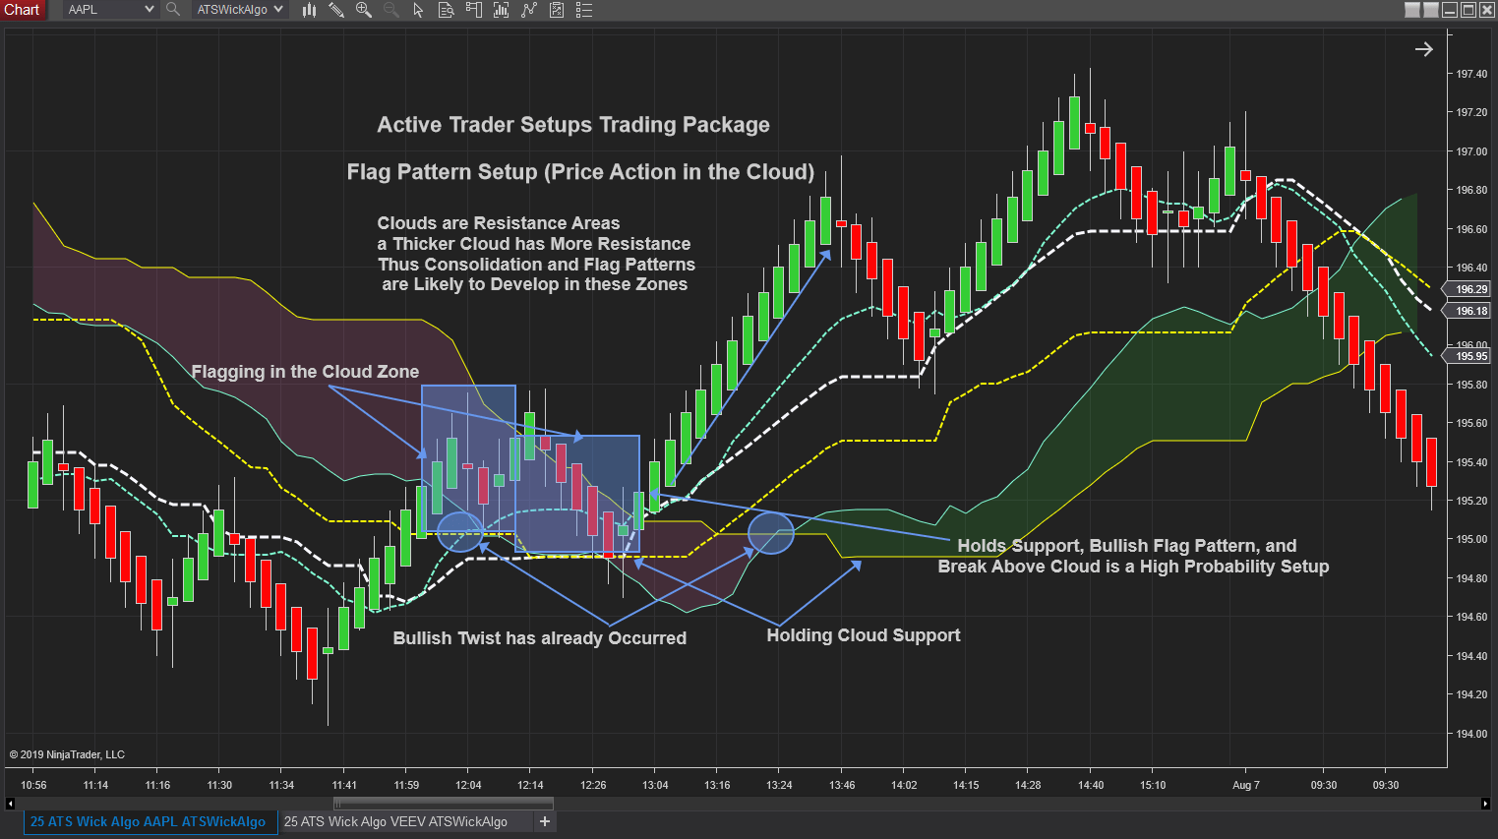Screen dimensions: 1498x839
Task: Select the candlestick chart style tool
Action: click(x=310, y=10)
